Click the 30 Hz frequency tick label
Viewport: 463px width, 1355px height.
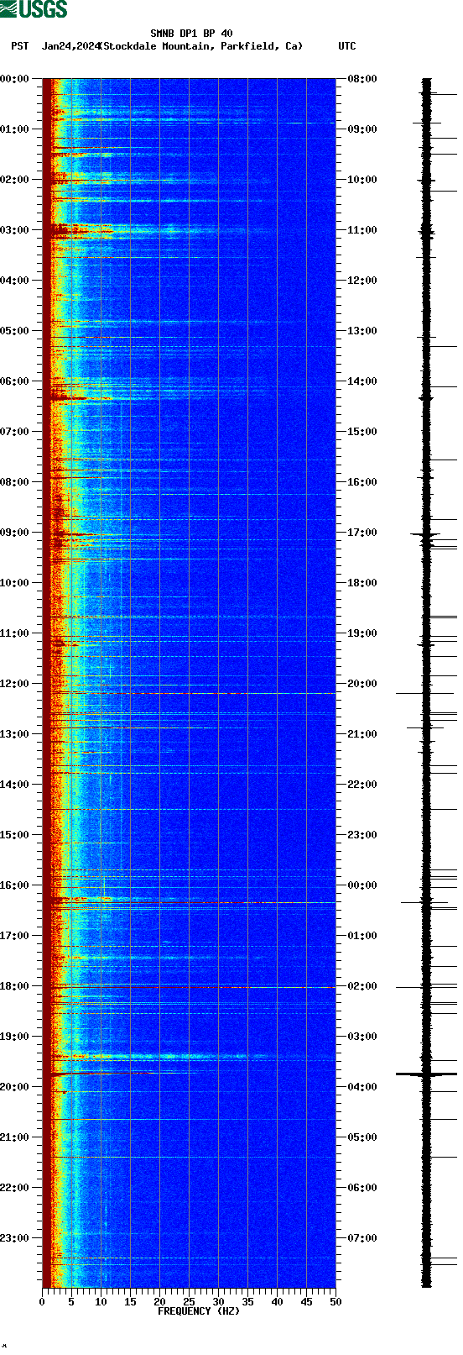click(218, 1302)
